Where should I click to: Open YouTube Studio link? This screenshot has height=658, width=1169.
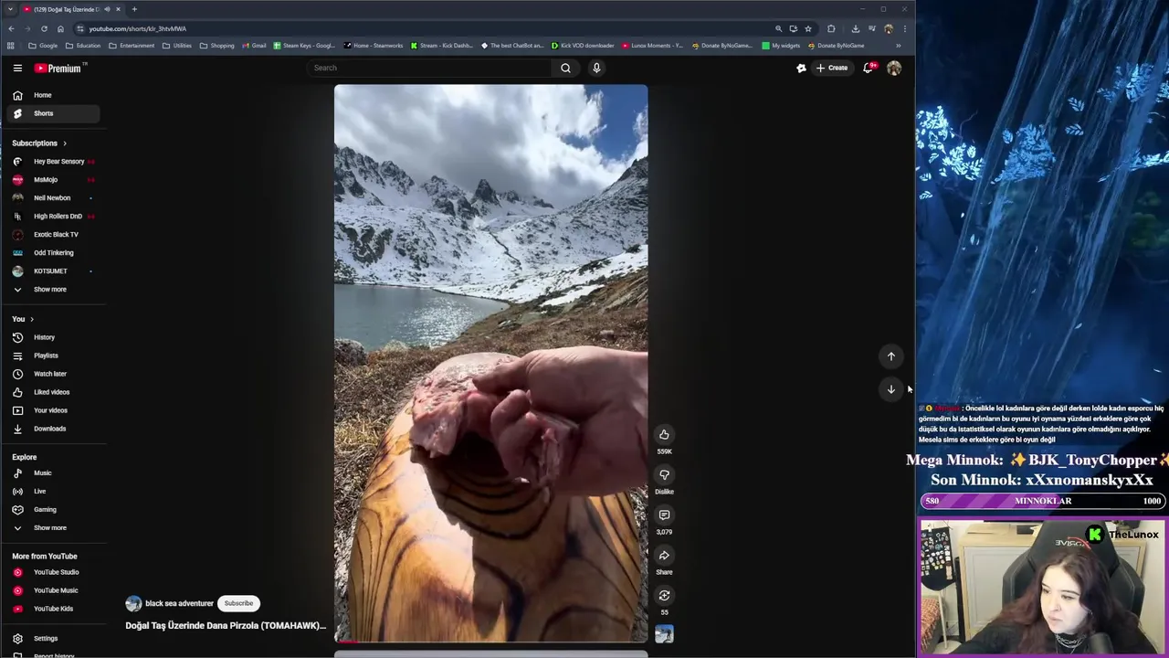51,572
